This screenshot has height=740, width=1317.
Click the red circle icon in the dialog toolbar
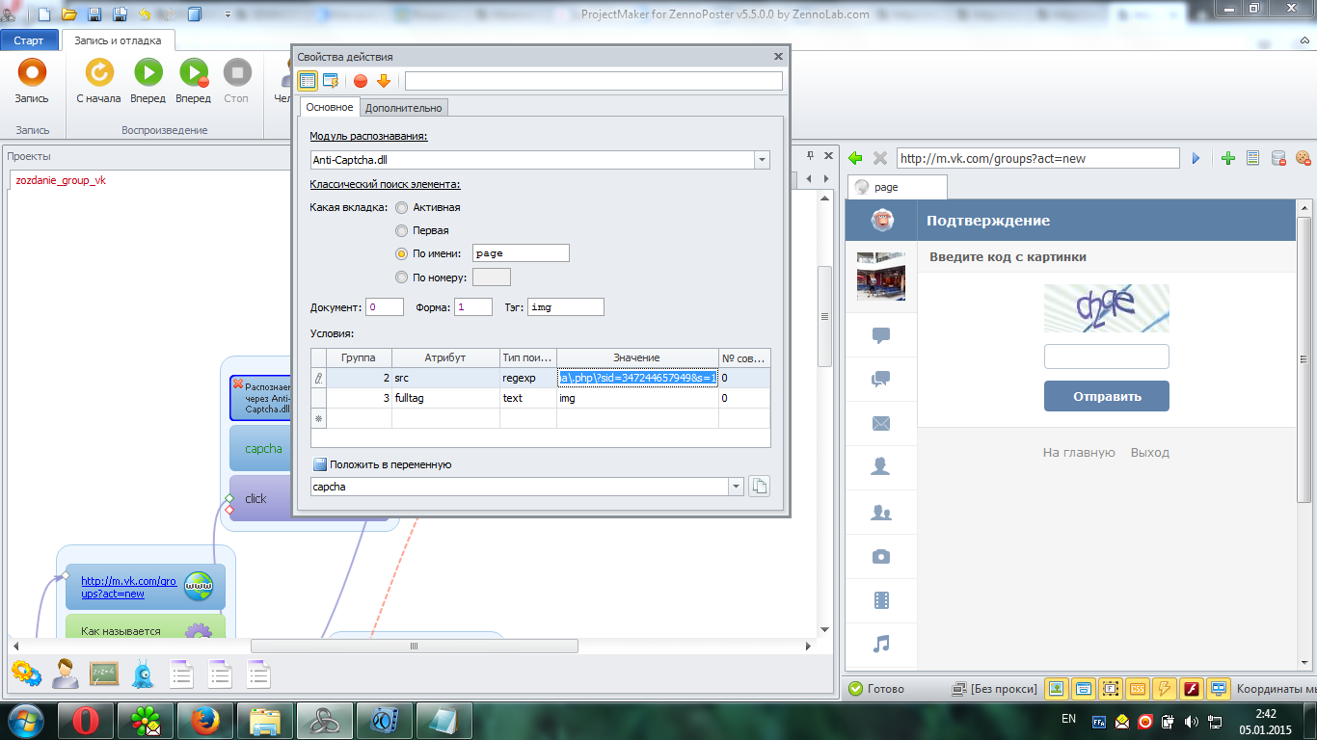click(x=361, y=81)
